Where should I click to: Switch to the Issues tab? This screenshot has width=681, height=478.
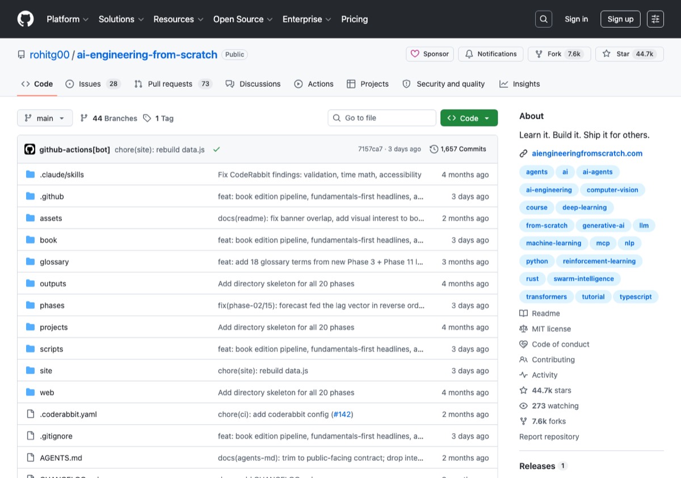93,84
